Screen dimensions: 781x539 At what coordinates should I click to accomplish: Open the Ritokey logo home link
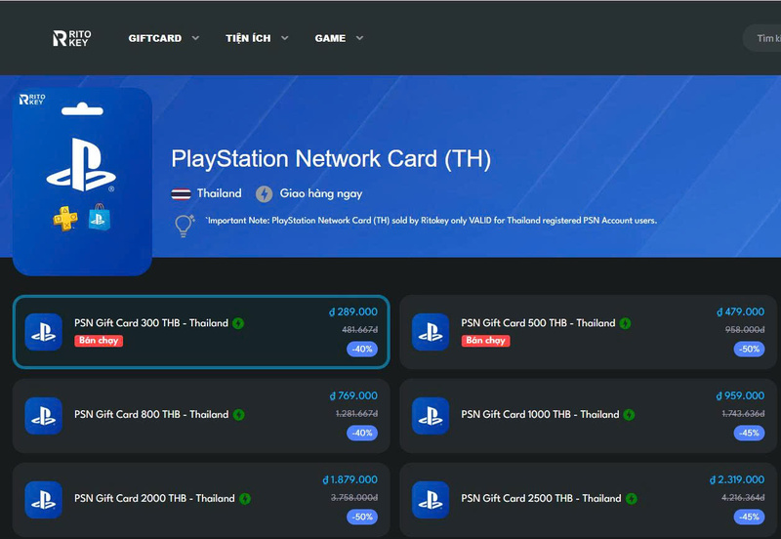(71, 38)
